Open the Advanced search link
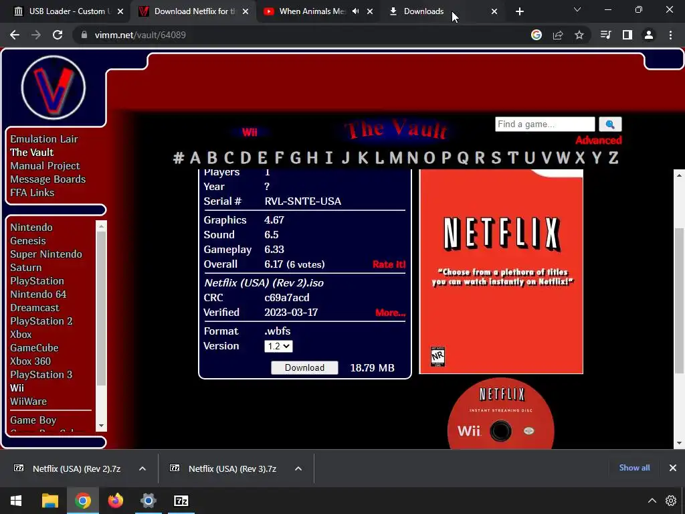685x514 pixels. coord(598,141)
